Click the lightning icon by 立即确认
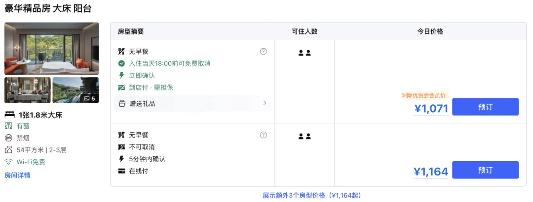This screenshot has width=533, height=202. [x=121, y=75]
